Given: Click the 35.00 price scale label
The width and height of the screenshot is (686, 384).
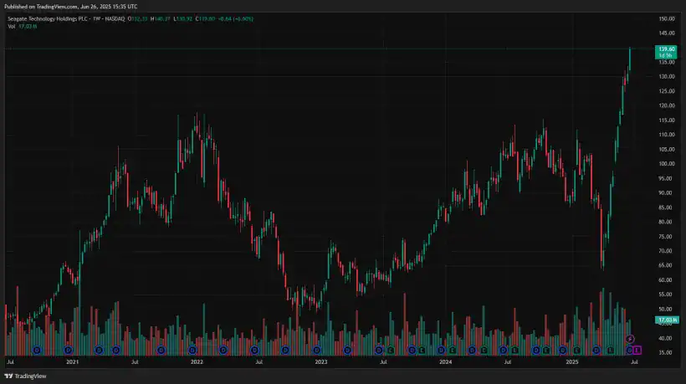Looking at the screenshot, I should click(667, 353).
